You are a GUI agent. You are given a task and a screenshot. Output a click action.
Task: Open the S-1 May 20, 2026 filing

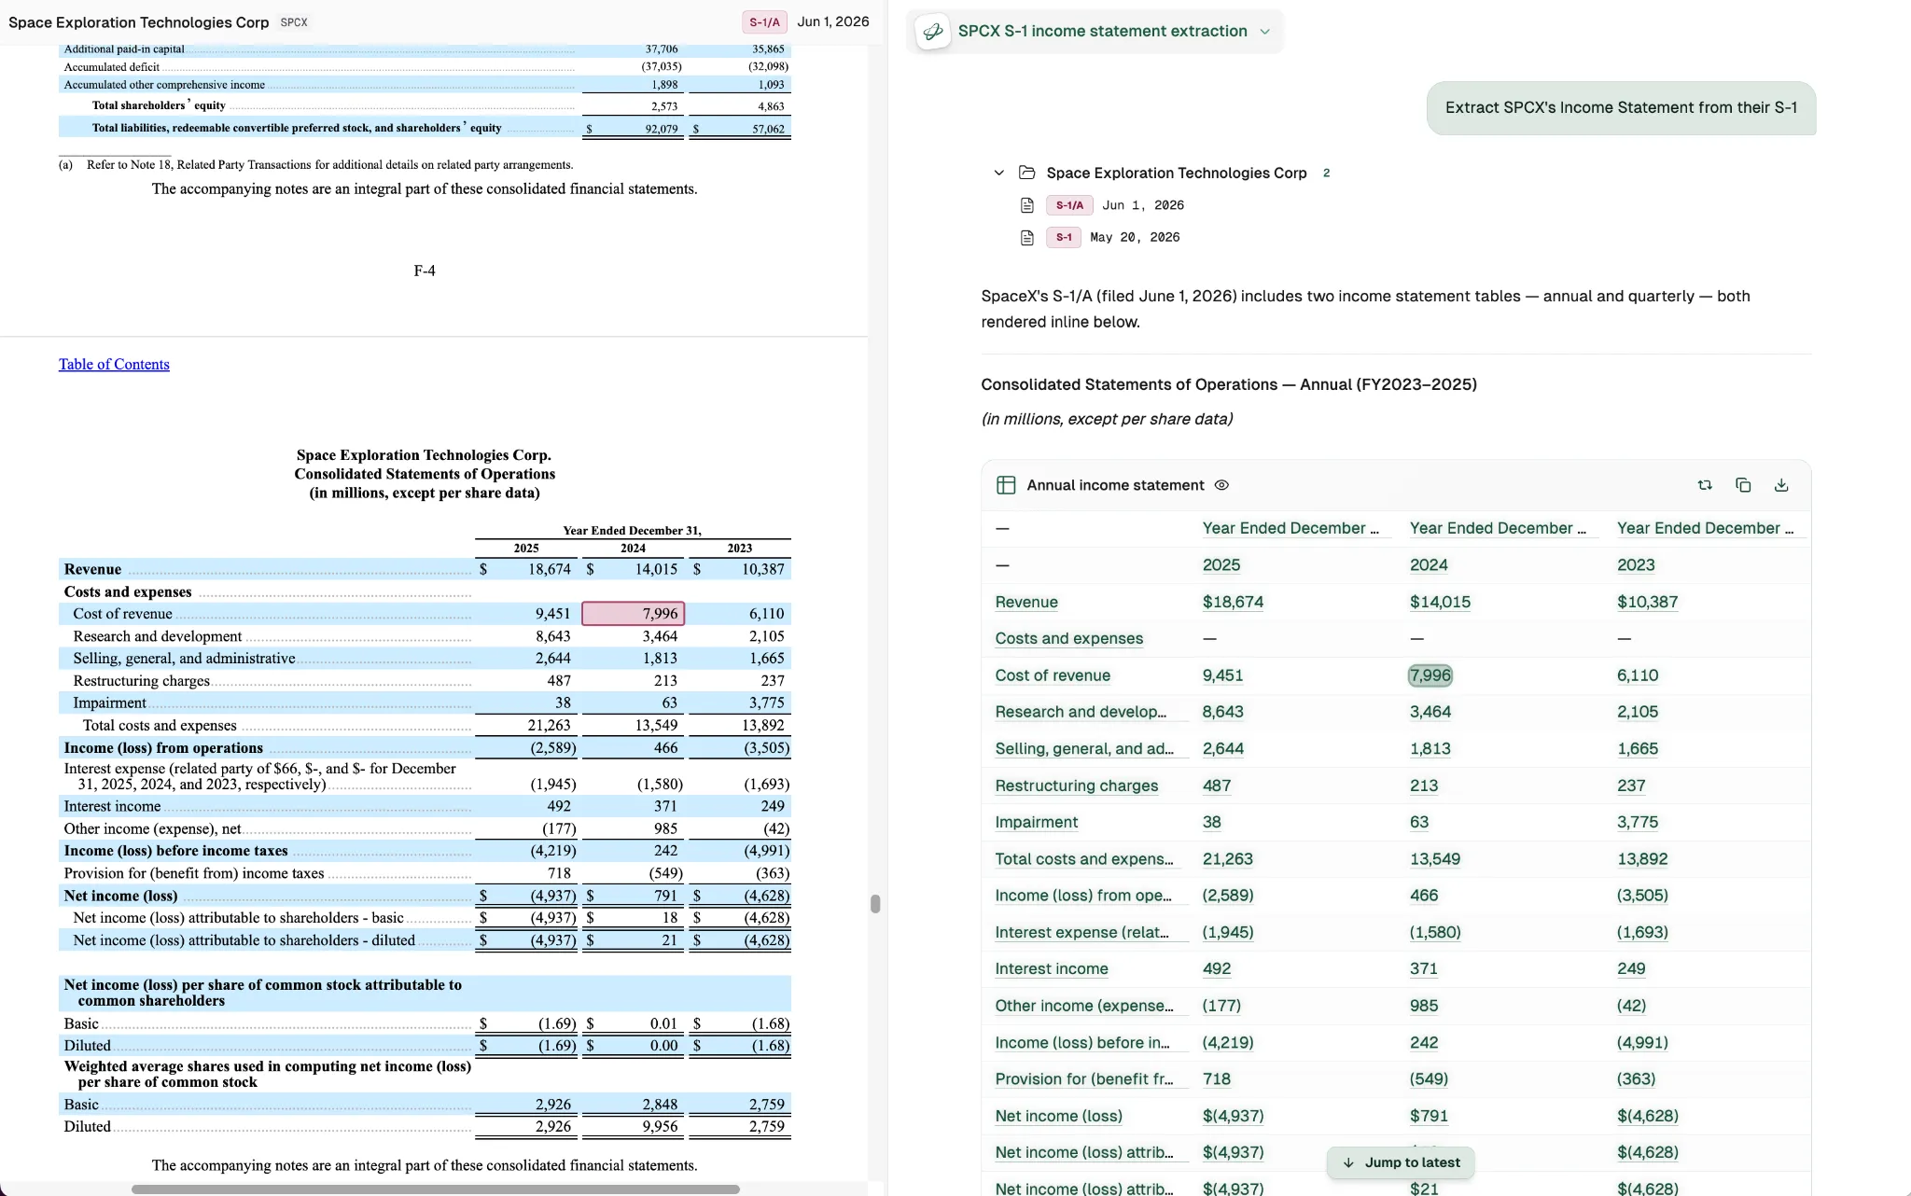(x=1112, y=238)
